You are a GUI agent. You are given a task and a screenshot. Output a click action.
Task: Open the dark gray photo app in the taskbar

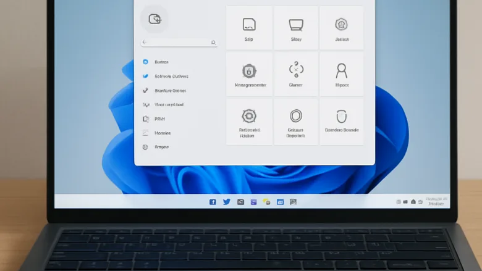[x=240, y=202]
